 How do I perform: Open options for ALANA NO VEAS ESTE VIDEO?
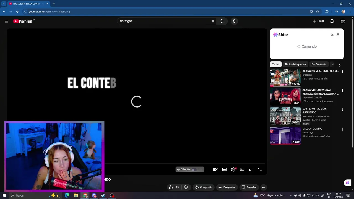(342, 71)
